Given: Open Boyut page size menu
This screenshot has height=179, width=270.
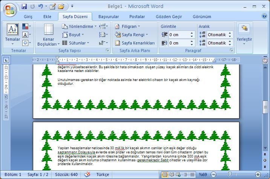Looking at the screenshot, I should pos(73,35).
